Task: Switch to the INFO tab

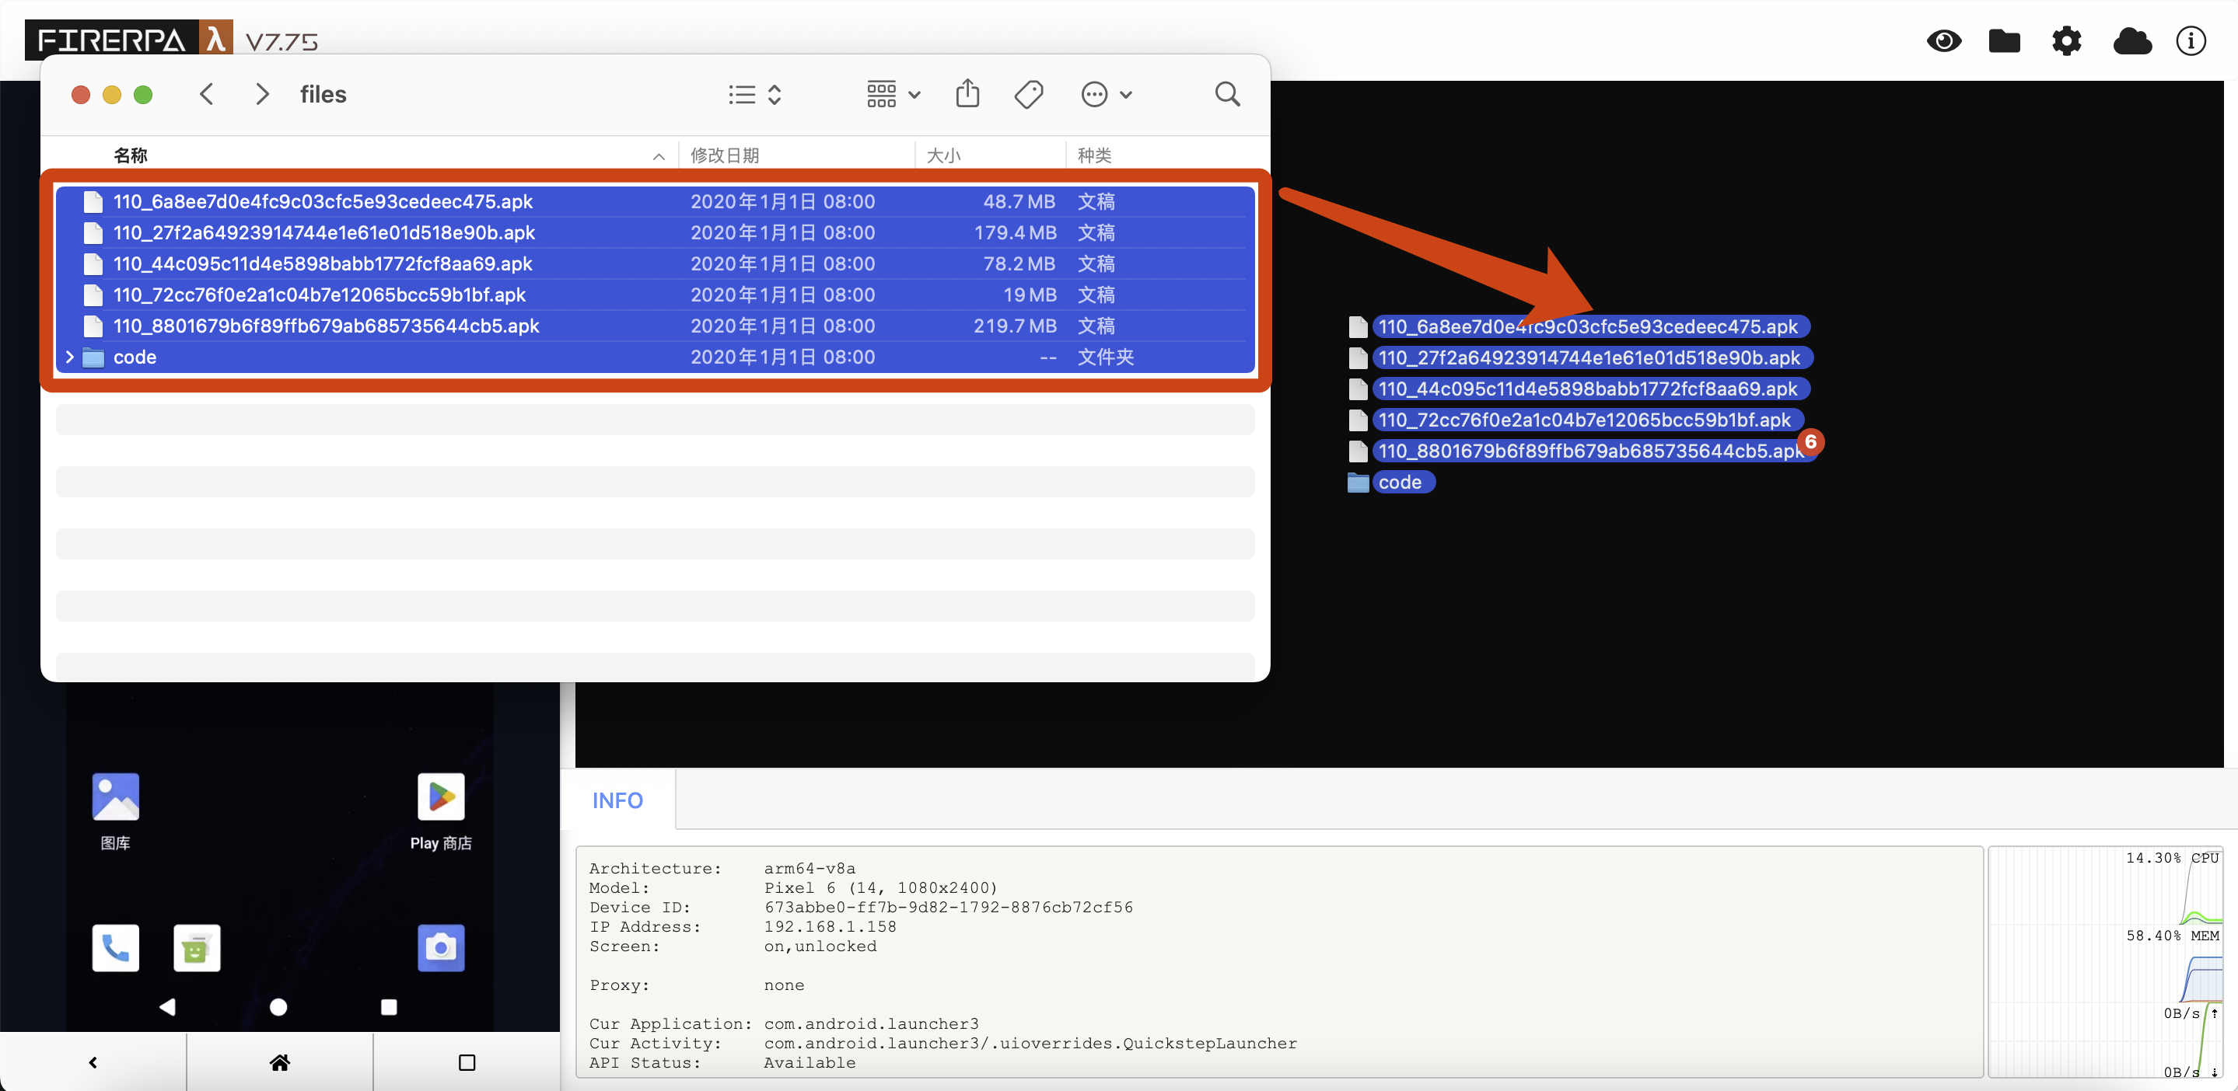Action: coord(617,800)
